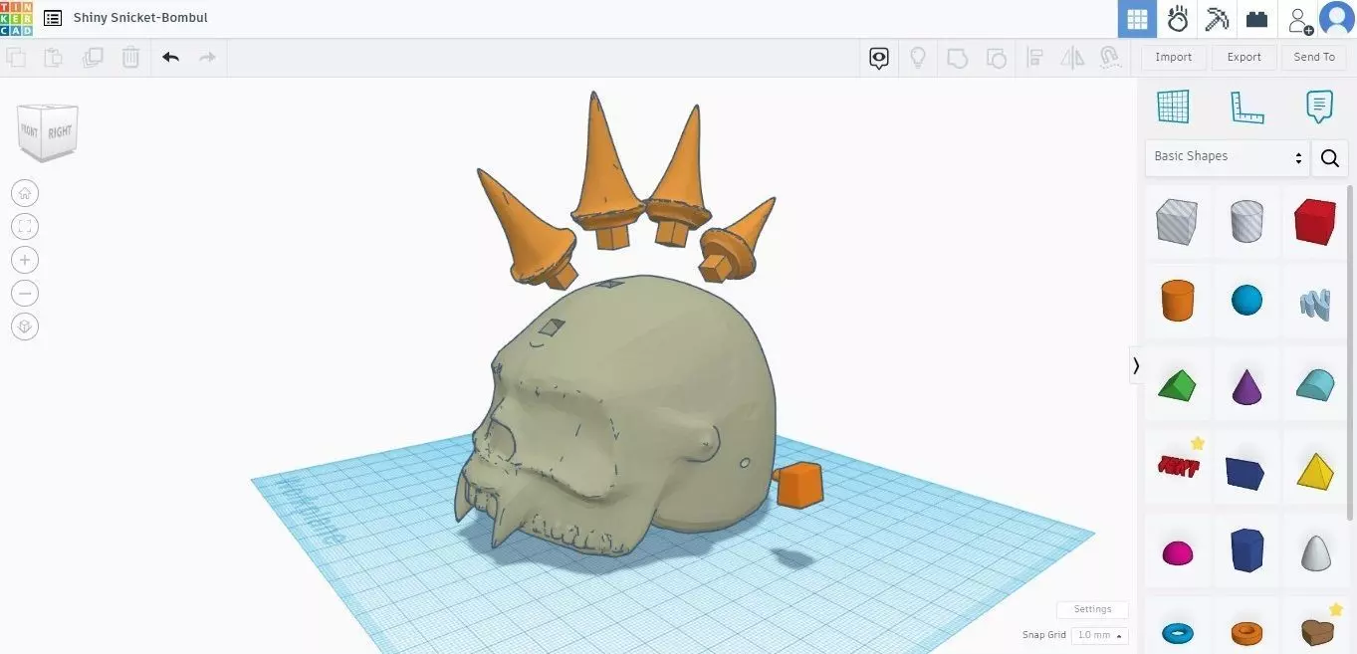Switch to the 3D design grid view
The height and width of the screenshot is (654, 1357).
(x=1137, y=19)
